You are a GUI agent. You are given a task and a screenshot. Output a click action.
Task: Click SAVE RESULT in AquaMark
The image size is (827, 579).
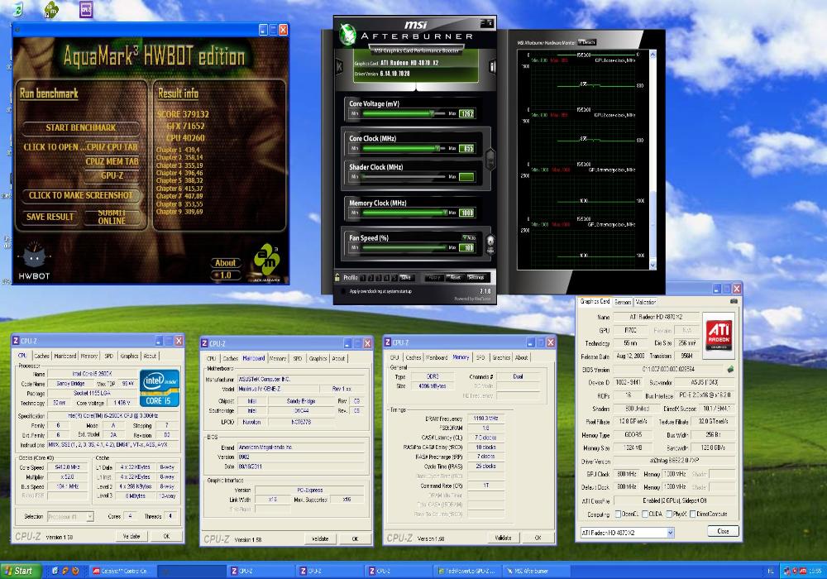[x=50, y=217]
